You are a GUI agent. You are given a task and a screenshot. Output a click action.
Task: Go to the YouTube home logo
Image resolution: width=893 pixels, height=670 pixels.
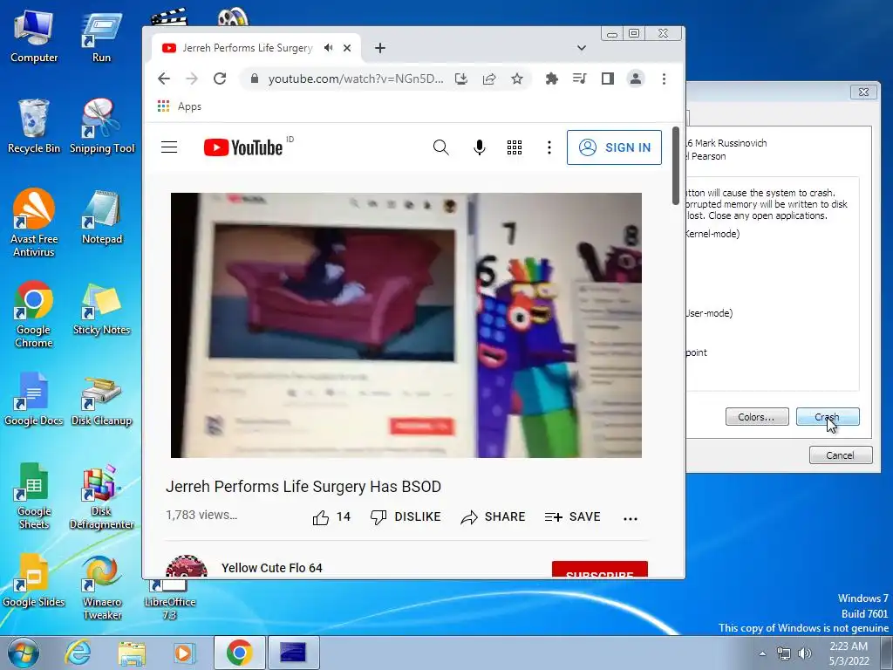pyautogui.click(x=243, y=147)
